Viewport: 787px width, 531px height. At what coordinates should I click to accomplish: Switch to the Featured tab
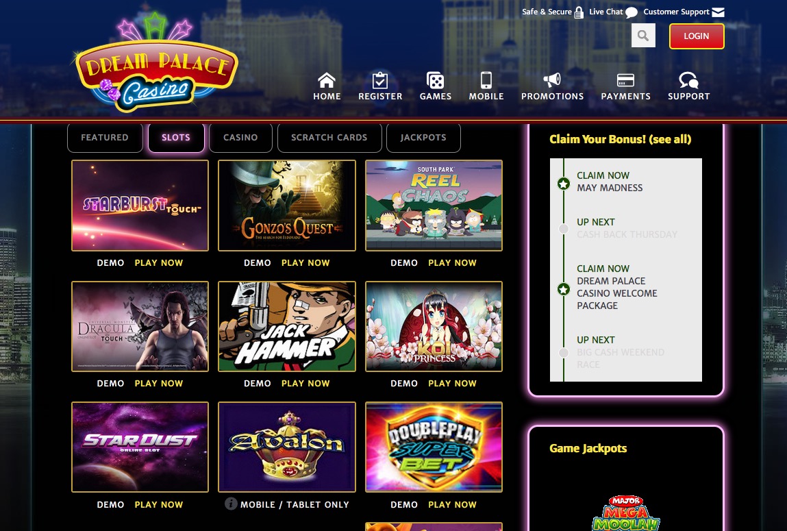[105, 138]
